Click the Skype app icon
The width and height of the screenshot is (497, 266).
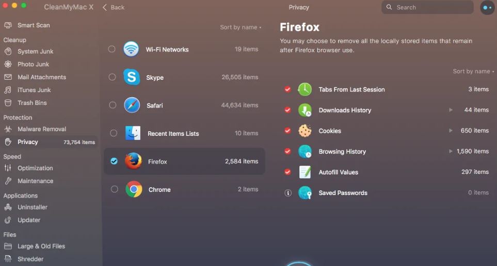coord(132,77)
